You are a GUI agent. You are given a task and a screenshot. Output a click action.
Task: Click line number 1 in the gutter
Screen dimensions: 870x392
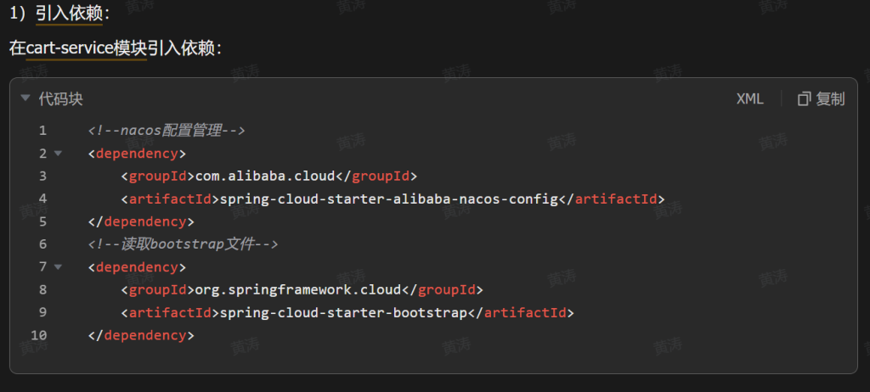tap(42, 131)
